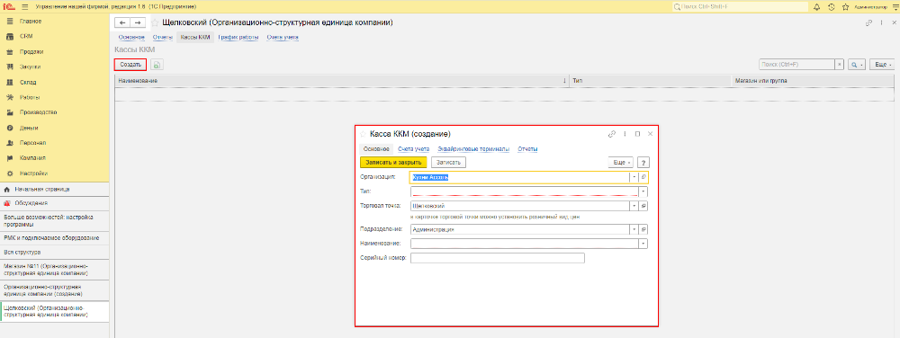Viewport: 900px width, 338px height.
Task: Open РМК и подключаемое оборудование item
Action: [55, 237]
